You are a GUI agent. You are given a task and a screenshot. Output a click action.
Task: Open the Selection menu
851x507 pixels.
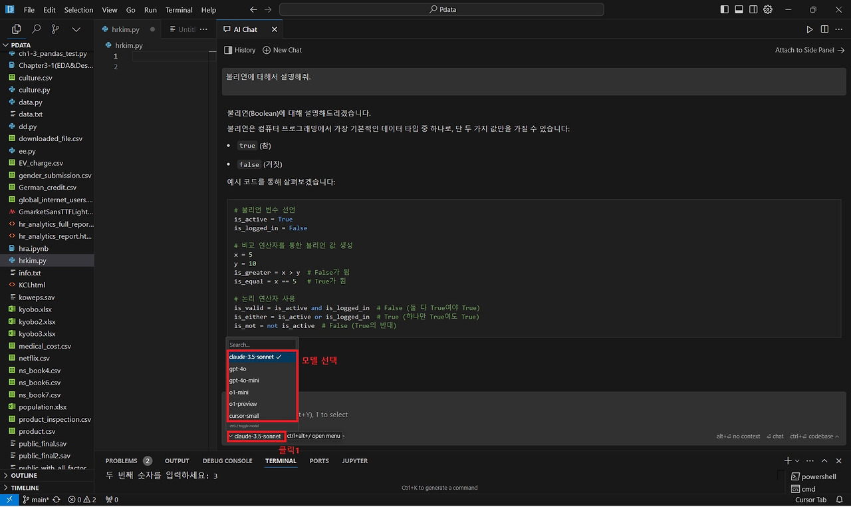78,10
